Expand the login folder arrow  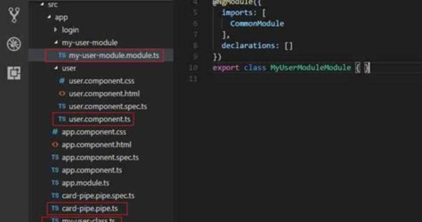(x=56, y=30)
